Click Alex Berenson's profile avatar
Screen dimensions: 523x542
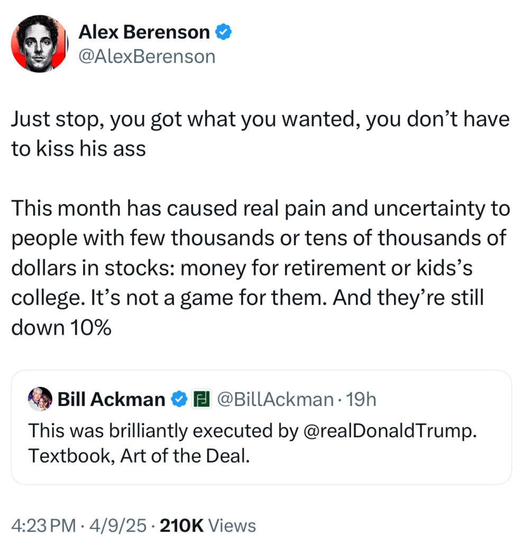tap(39, 43)
